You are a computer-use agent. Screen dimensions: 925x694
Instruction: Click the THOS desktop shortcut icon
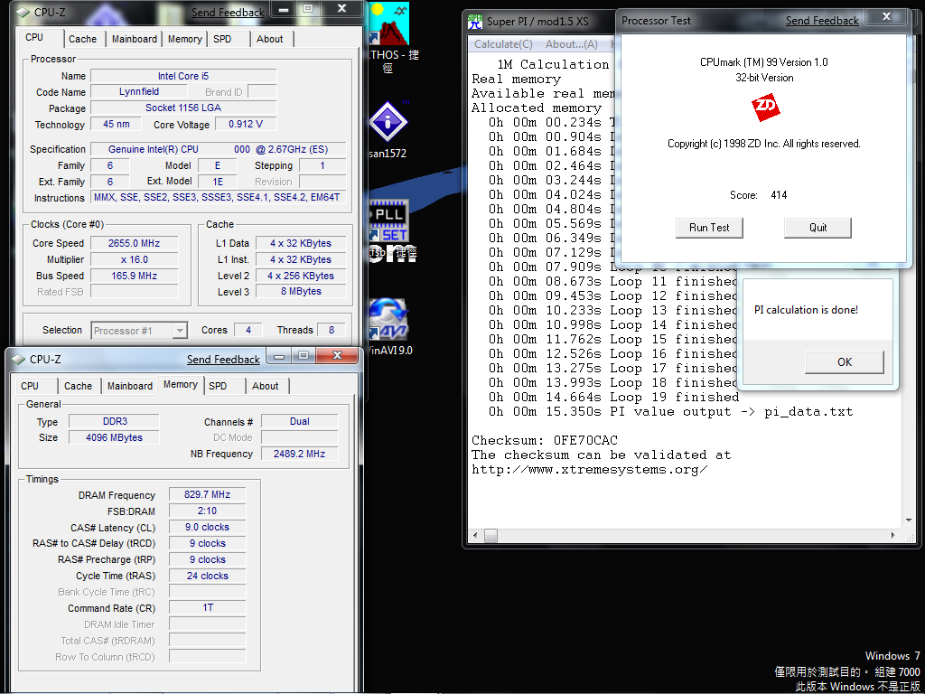coord(388,24)
